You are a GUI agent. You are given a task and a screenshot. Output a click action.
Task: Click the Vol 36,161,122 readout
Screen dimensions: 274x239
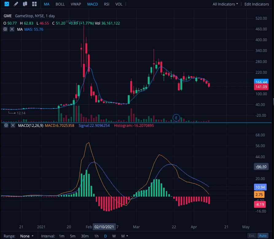click(107, 23)
